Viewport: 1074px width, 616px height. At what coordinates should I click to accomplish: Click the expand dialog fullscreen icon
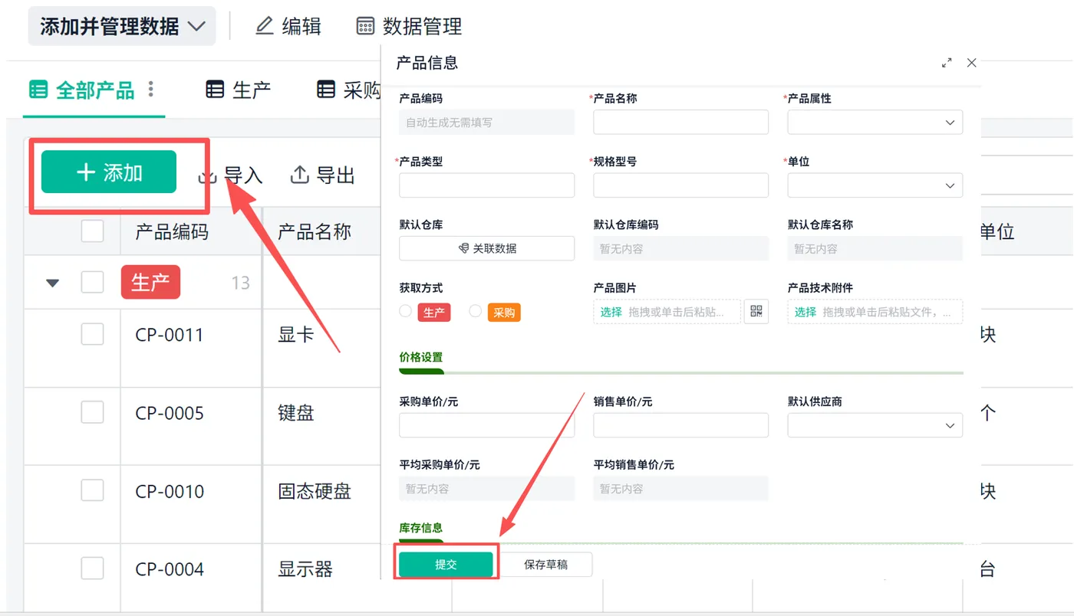click(x=947, y=63)
